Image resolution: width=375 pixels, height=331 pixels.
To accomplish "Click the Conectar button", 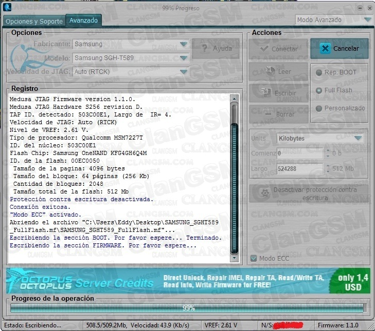I will click(x=278, y=49).
